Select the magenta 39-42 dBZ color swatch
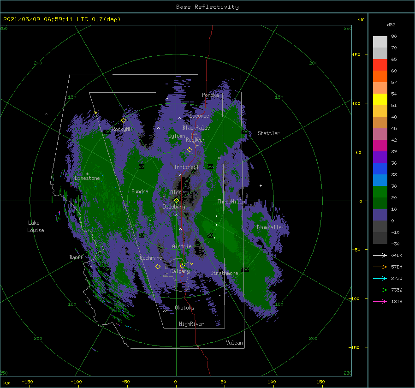Viewport: 415px width, 388px height. 380,146
